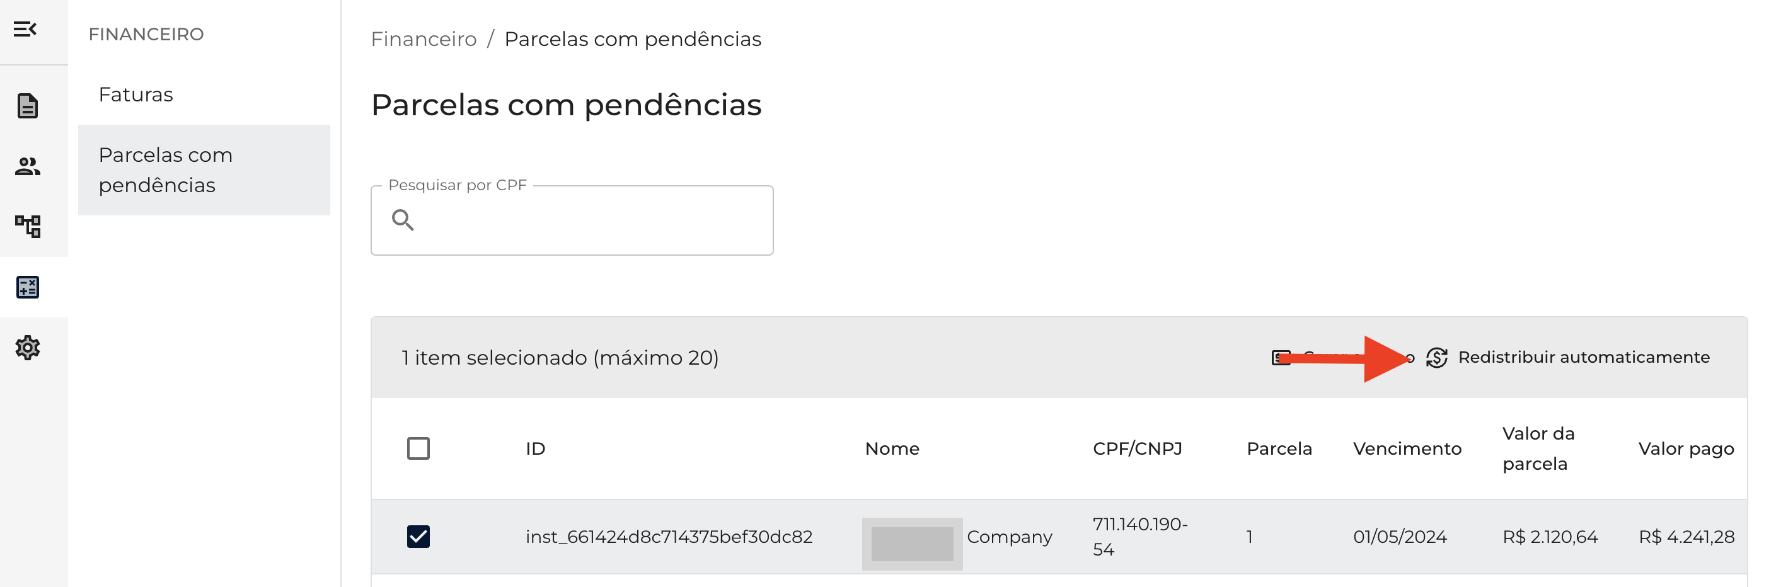This screenshot has height=587, width=1776.
Task: Open the hierarchy tree section in the sidebar
Action: [x=28, y=226]
